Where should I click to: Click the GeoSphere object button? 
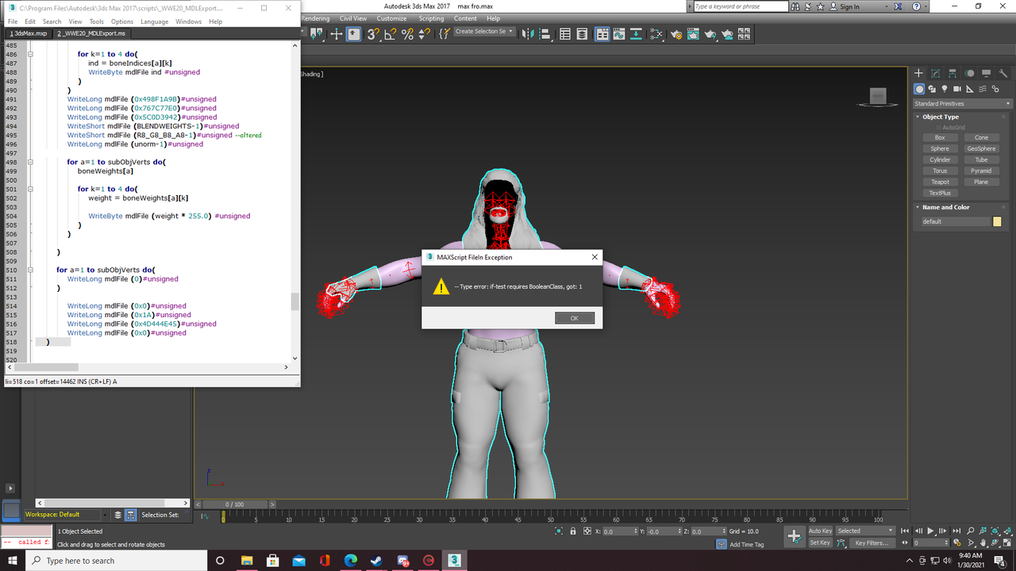tap(981, 148)
